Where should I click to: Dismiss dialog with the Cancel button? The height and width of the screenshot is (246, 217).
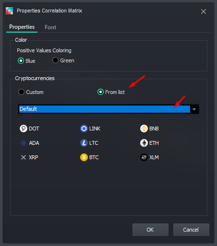[x=191, y=230]
